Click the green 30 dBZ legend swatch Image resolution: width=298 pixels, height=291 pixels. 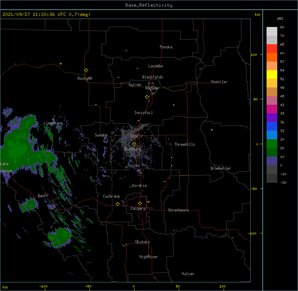pos(272,144)
